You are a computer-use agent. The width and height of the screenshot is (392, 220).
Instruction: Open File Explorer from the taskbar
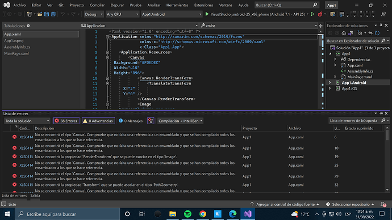tap(173, 214)
